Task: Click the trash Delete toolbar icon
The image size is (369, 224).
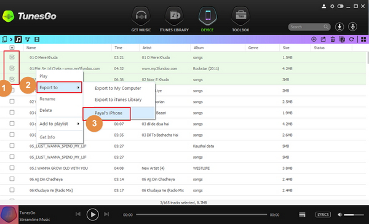Action: click(x=333, y=39)
